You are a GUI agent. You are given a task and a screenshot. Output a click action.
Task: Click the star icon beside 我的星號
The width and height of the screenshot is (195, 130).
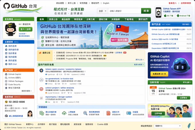click(x=6, y=61)
